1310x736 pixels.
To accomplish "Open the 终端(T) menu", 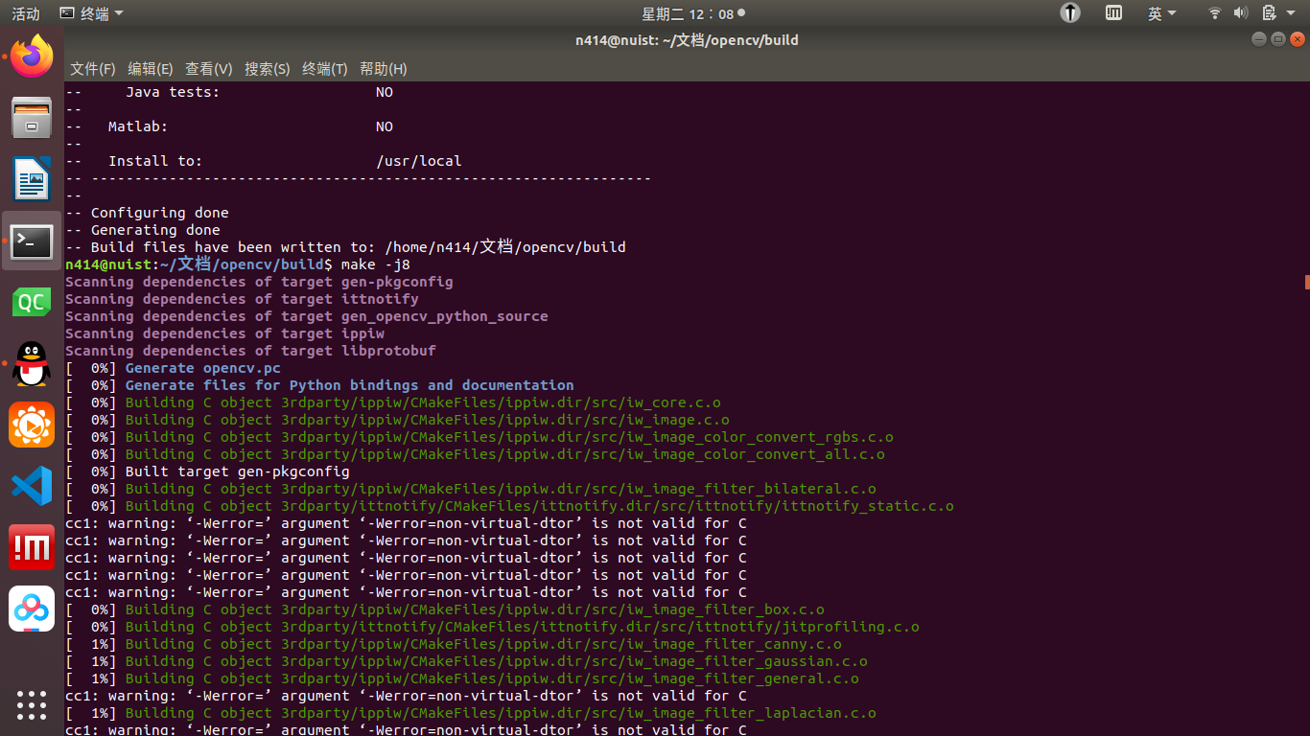I will point(325,69).
